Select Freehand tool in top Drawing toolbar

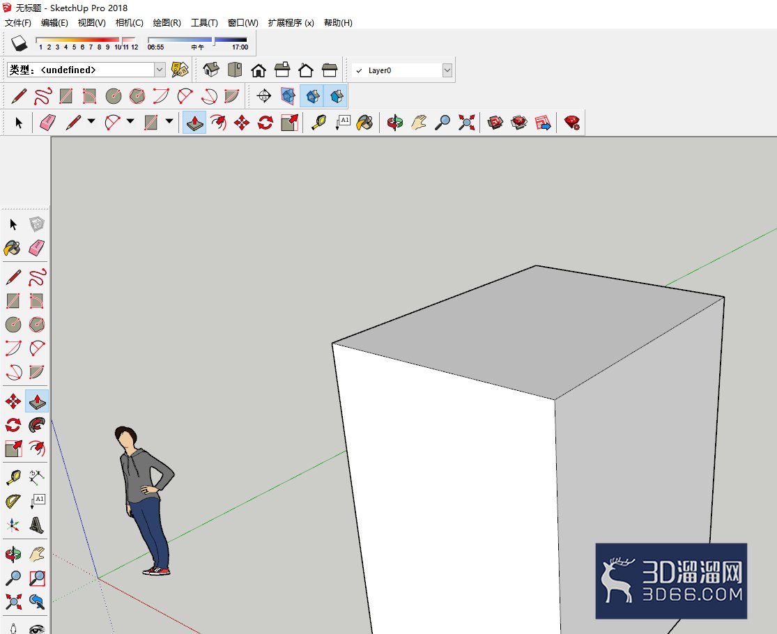[x=43, y=96]
